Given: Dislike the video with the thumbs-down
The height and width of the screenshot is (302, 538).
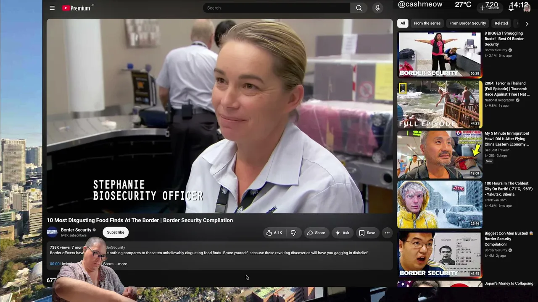Looking at the screenshot, I should coord(293,233).
